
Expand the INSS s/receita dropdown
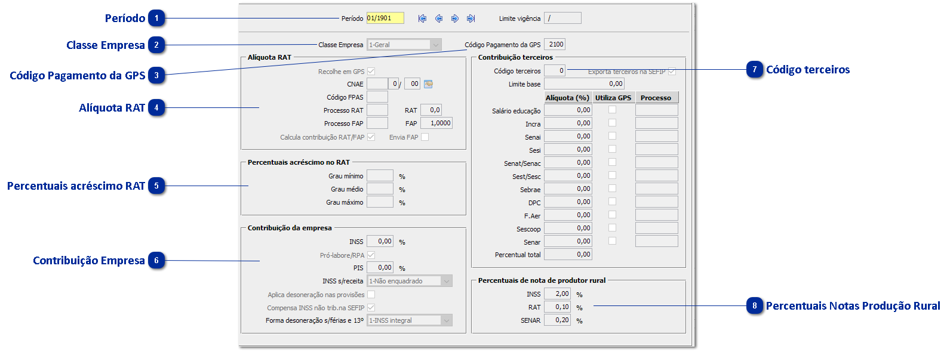click(x=446, y=281)
